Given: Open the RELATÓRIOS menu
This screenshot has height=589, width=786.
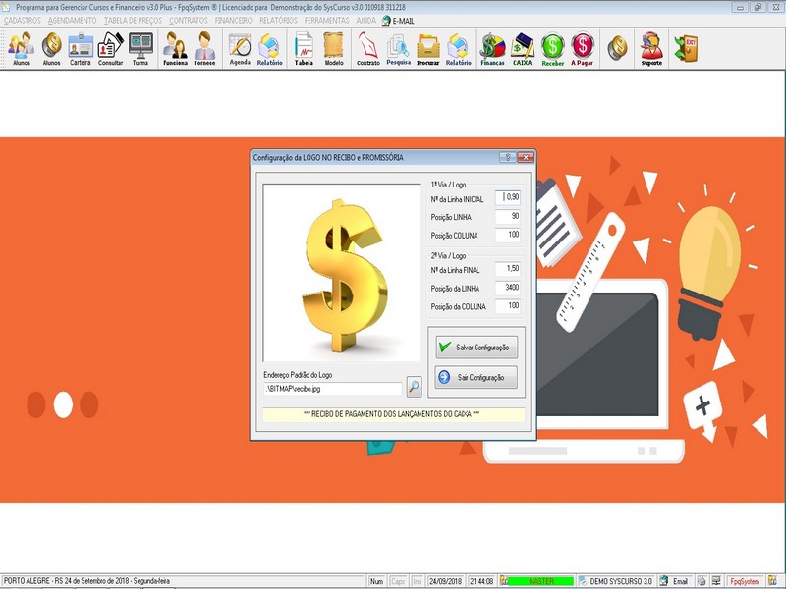Looking at the screenshot, I should click(278, 21).
